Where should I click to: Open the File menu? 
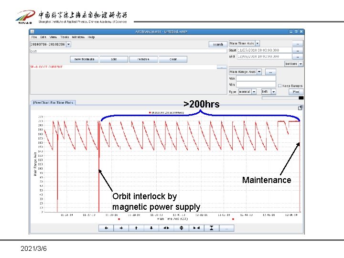click(34, 37)
